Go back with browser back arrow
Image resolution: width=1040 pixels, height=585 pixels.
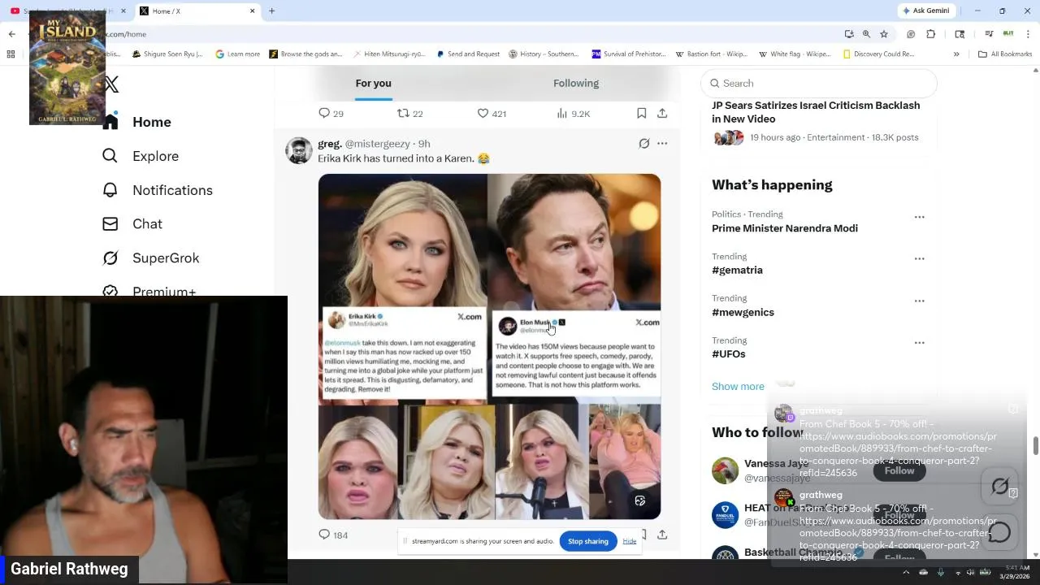pyautogui.click(x=12, y=34)
